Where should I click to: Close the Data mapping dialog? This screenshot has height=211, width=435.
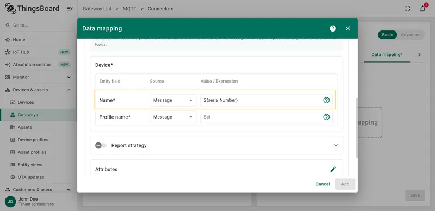tap(348, 28)
